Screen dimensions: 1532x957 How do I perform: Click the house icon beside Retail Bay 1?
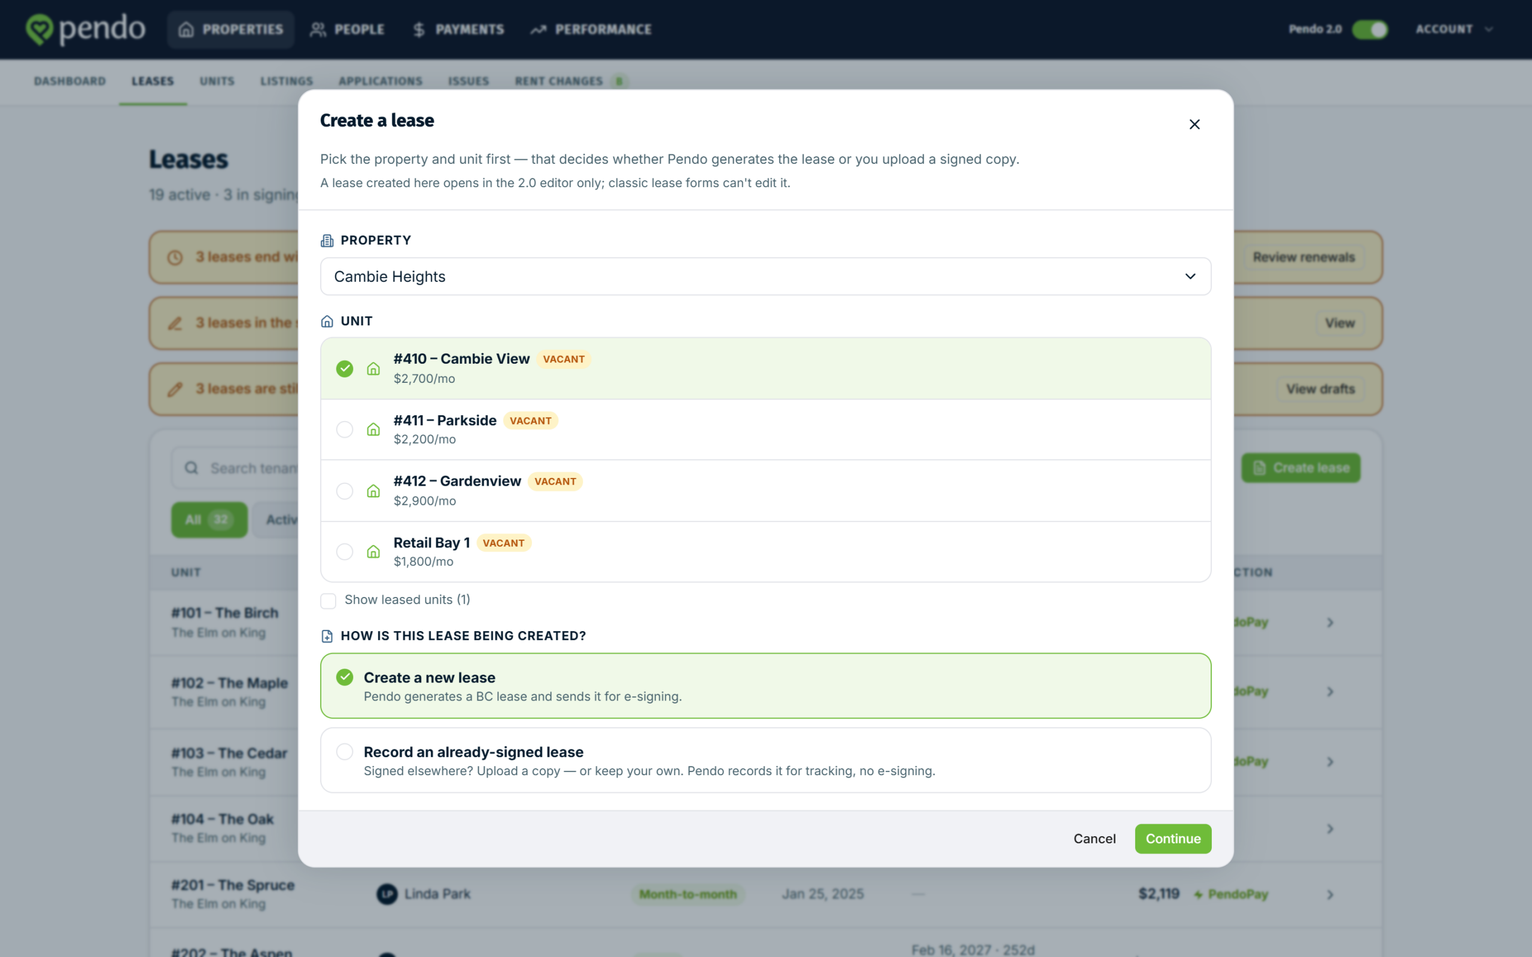coord(373,551)
